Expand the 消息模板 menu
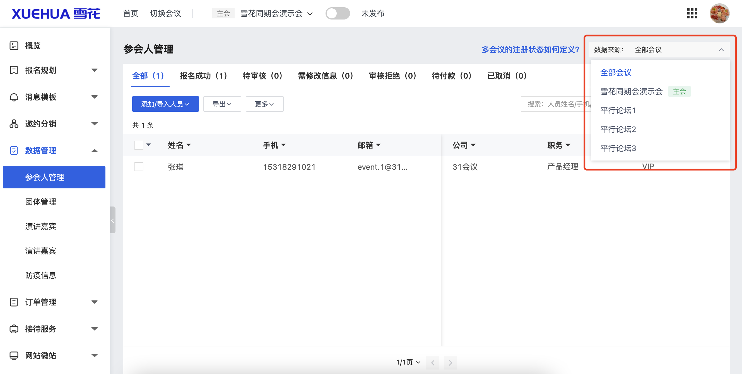This screenshot has width=742, height=374. (95, 97)
